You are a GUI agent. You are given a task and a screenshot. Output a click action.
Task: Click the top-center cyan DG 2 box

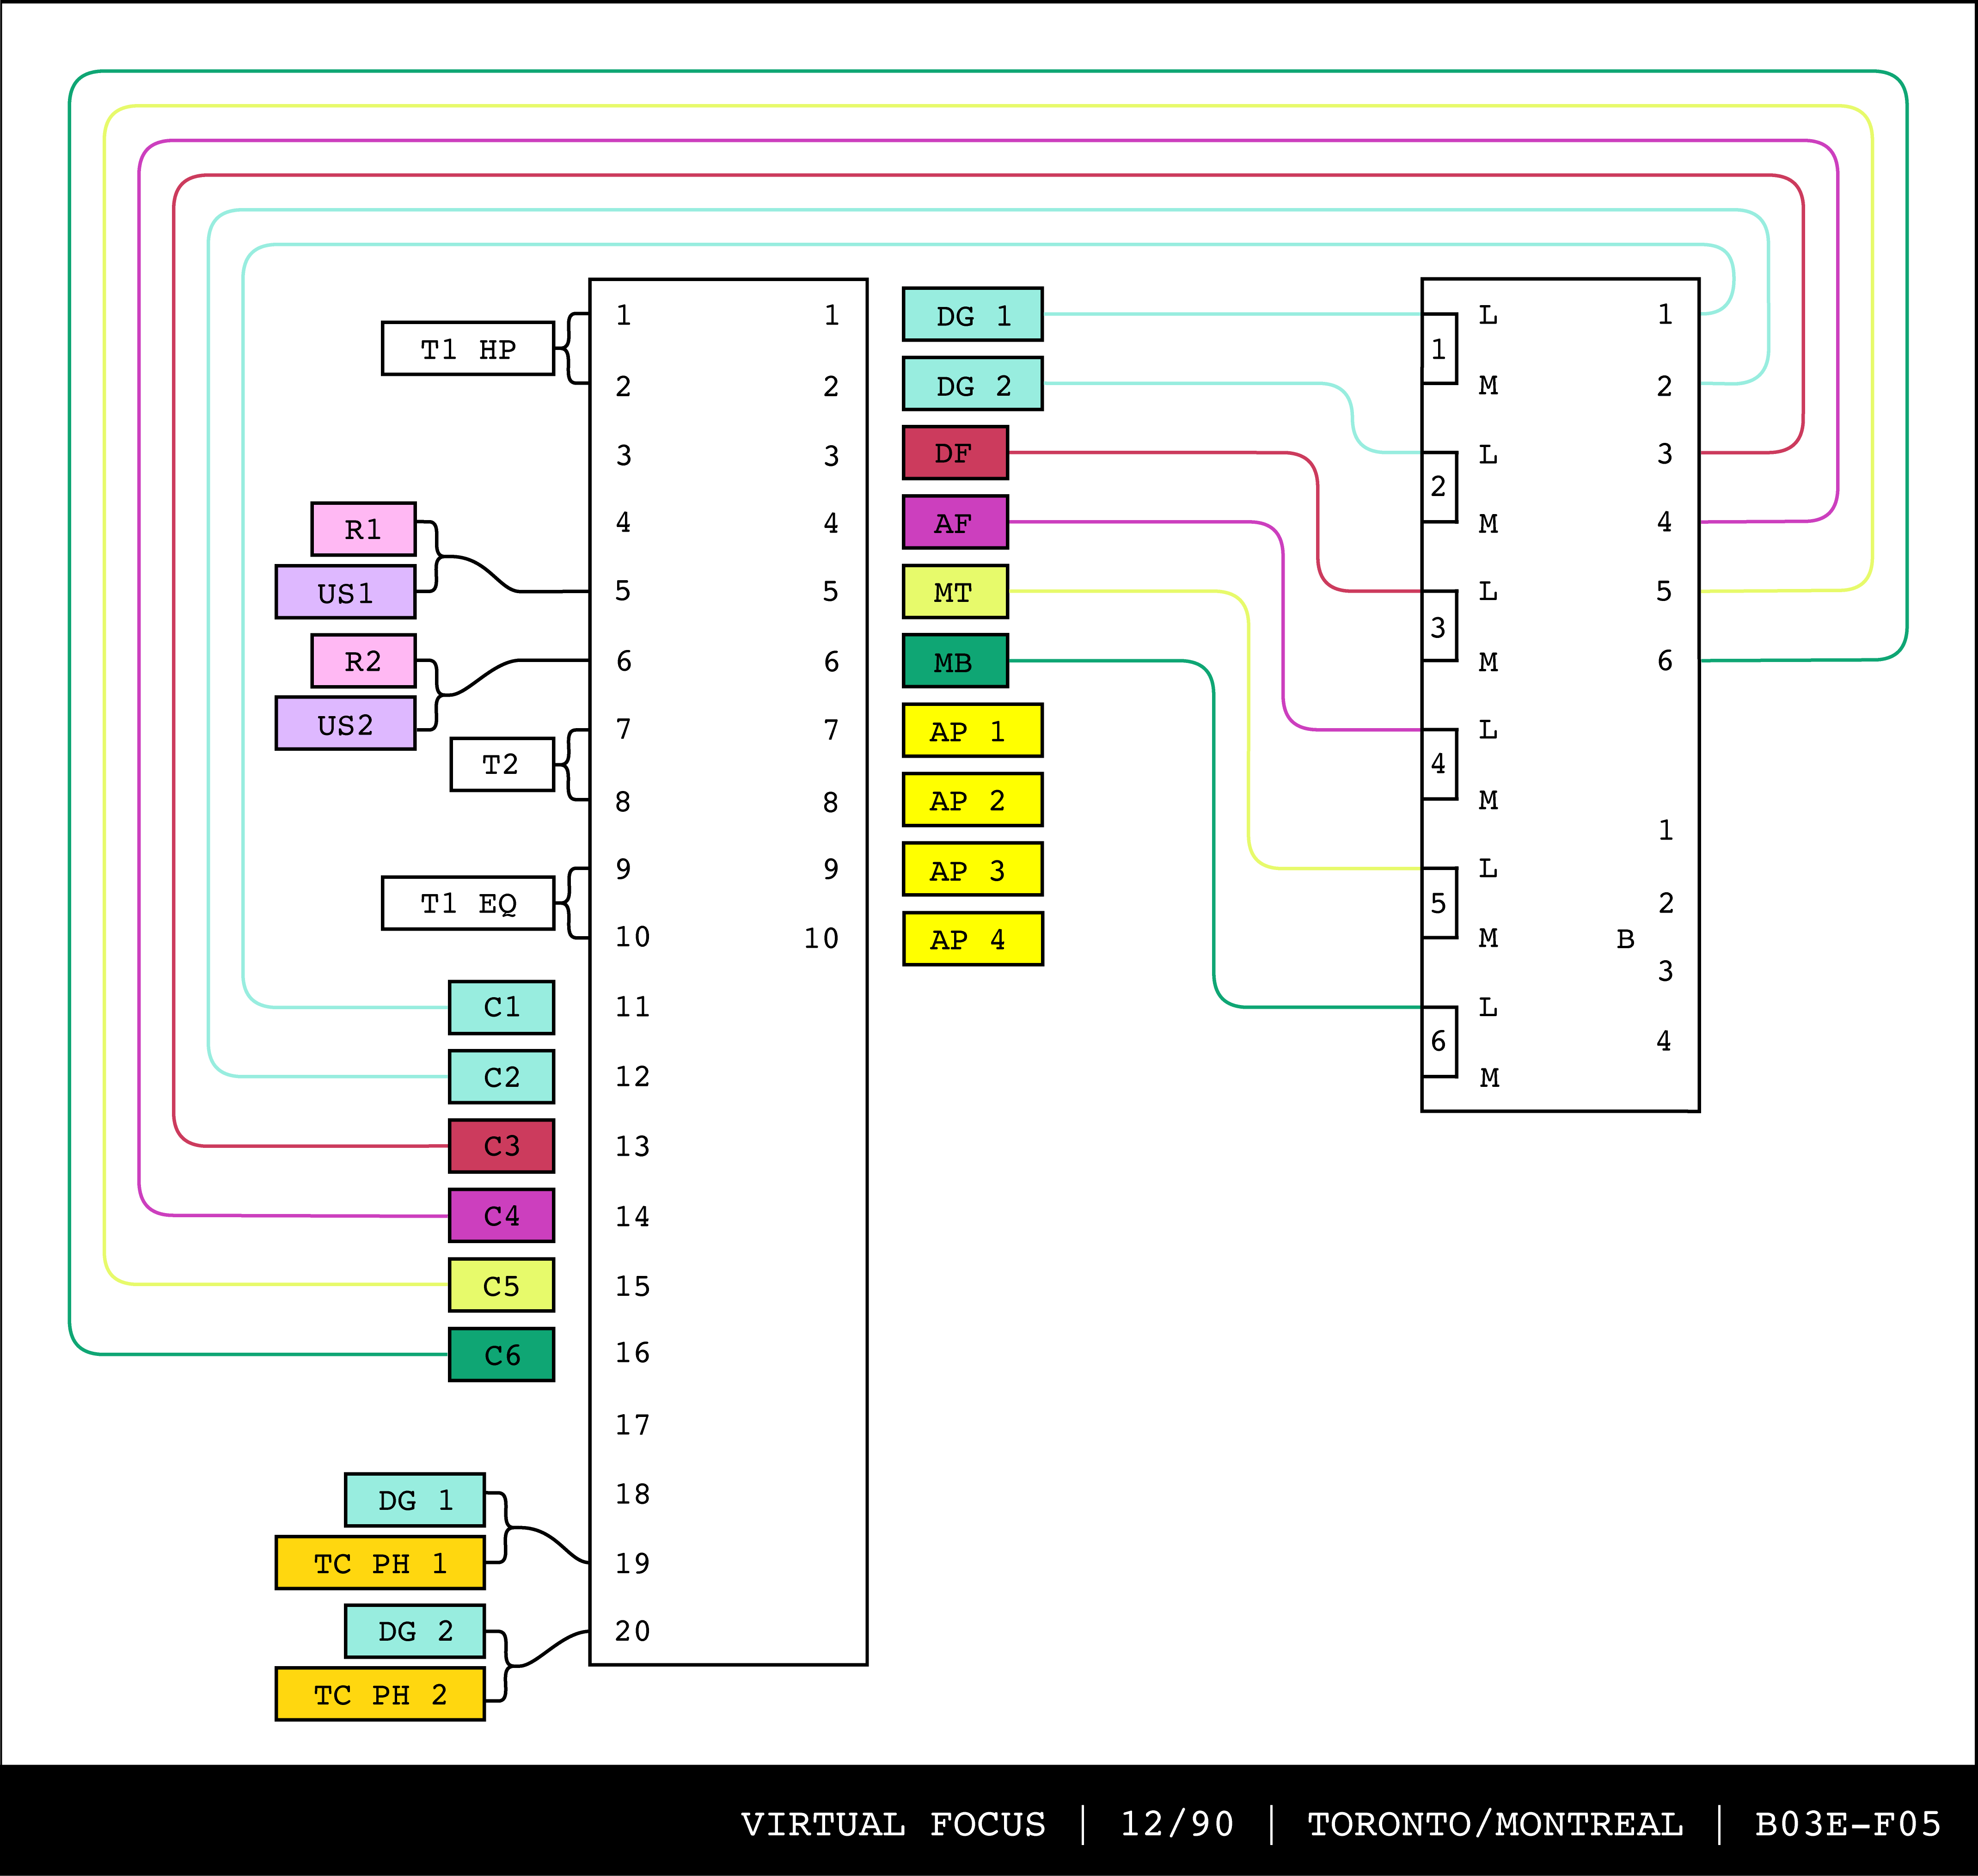coord(972,385)
